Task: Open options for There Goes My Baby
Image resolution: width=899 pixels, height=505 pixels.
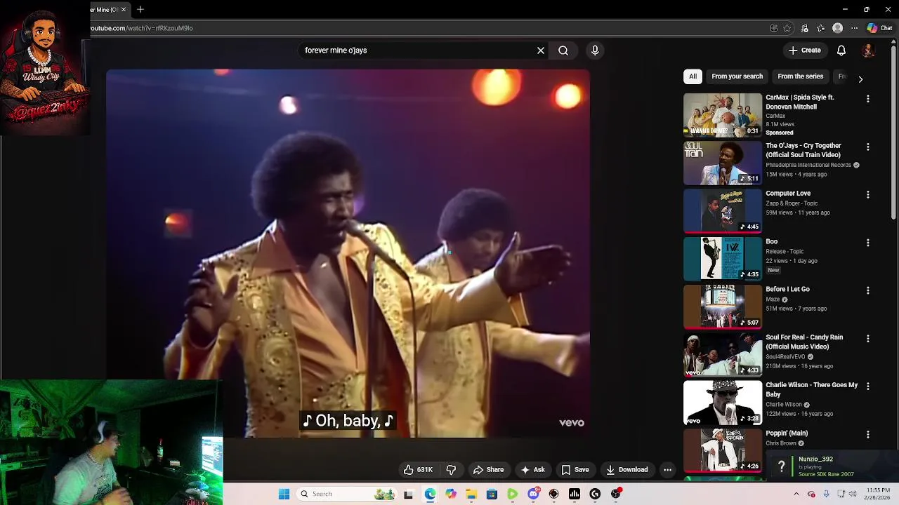Action: point(868,386)
